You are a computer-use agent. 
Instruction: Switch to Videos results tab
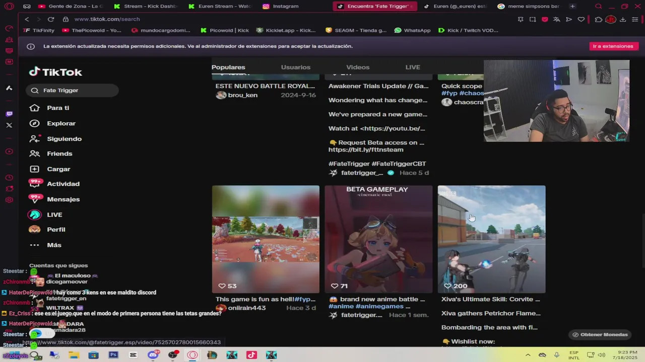pos(358,67)
